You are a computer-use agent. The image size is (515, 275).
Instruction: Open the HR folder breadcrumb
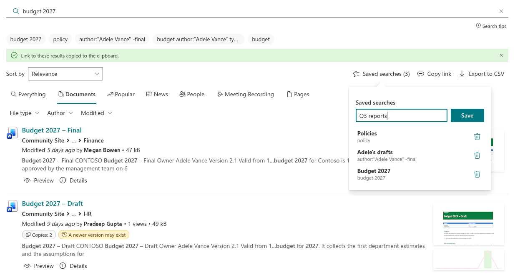88,214
